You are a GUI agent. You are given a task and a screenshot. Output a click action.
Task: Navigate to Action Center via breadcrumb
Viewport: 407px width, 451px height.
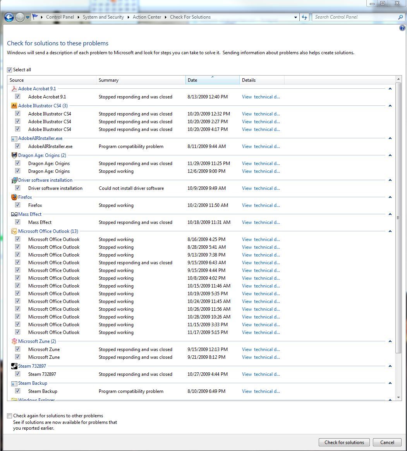(x=147, y=17)
